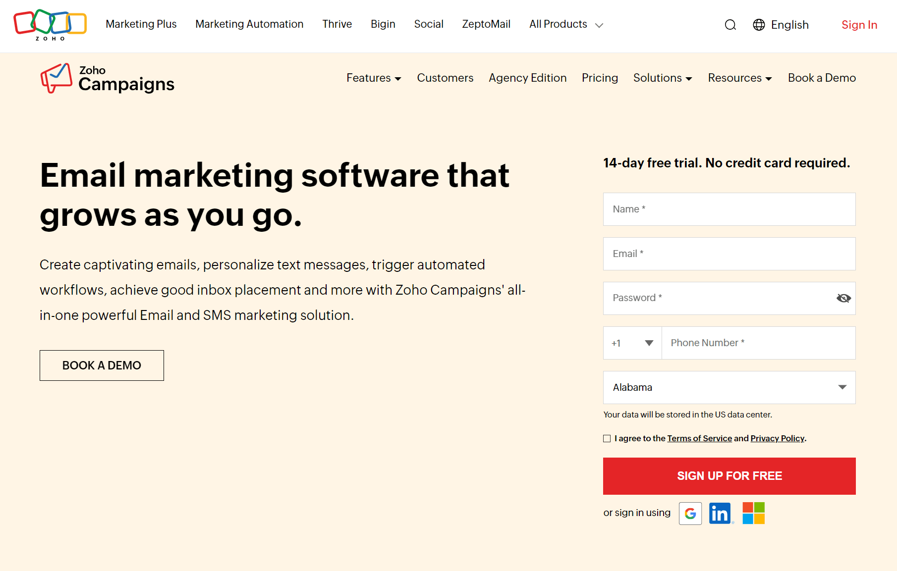This screenshot has height=571, width=897.
Task: Open the Features dropdown
Action: [373, 78]
